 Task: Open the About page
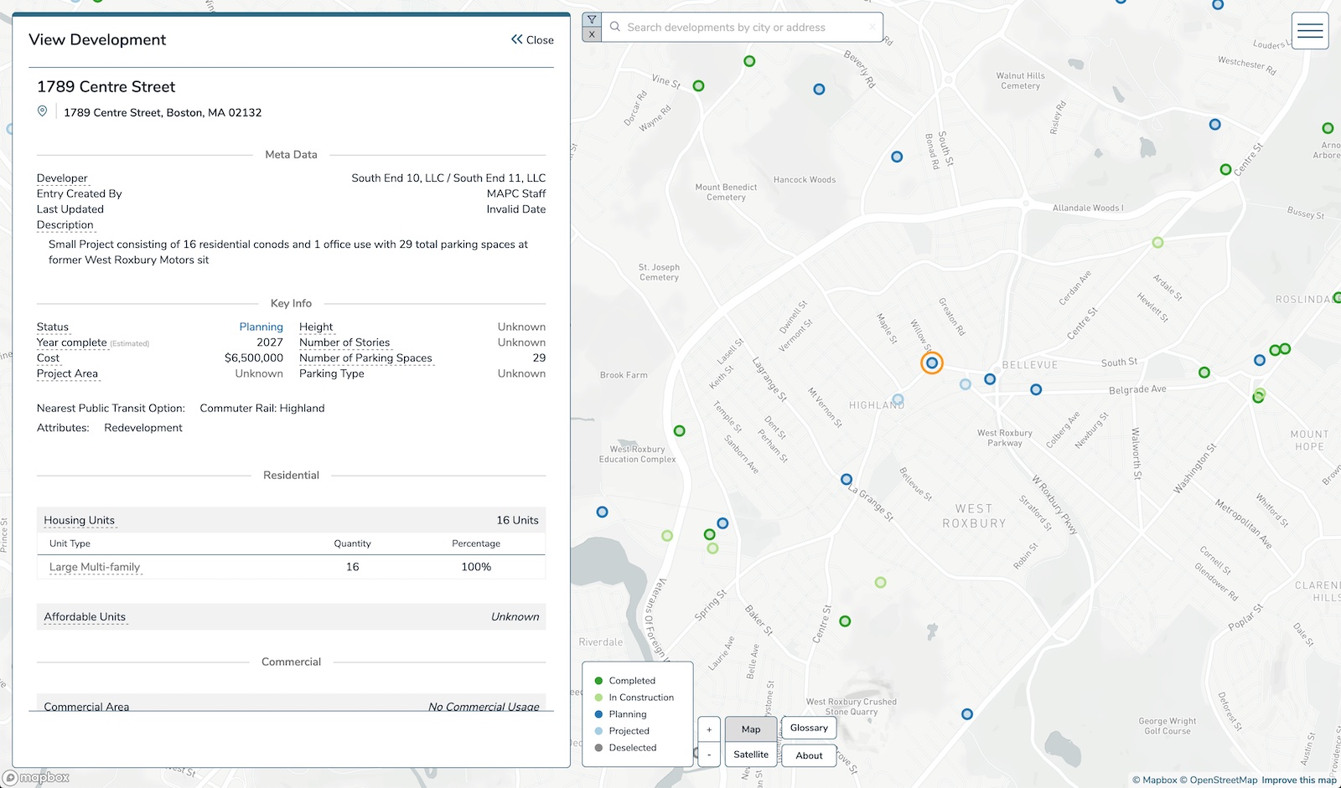coord(809,755)
